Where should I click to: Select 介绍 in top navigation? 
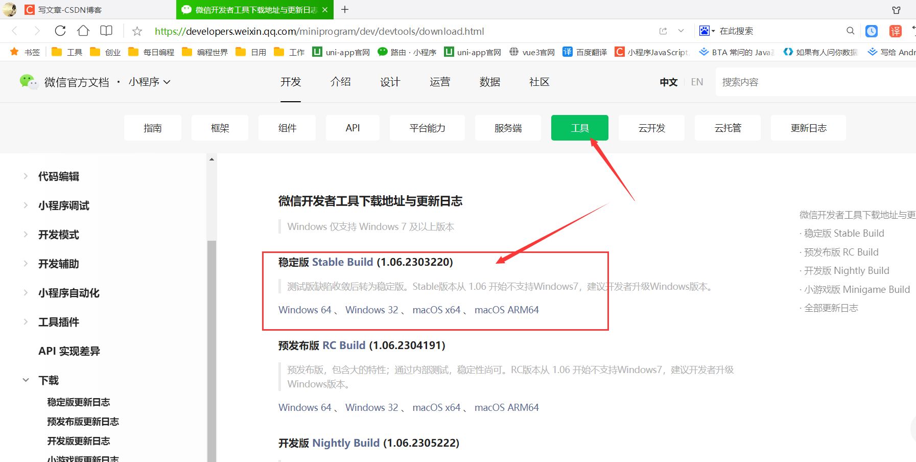tap(340, 82)
